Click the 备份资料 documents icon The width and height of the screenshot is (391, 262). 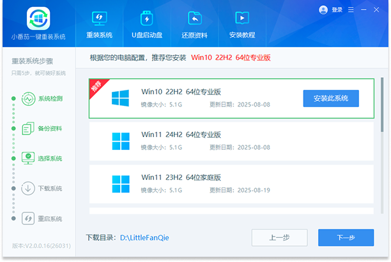click(x=28, y=128)
